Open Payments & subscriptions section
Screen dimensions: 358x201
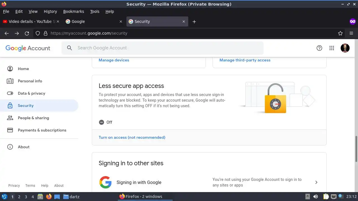click(39, 130)
